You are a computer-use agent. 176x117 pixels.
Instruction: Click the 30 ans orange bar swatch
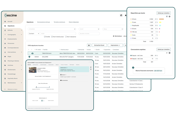tap(161, 19)
